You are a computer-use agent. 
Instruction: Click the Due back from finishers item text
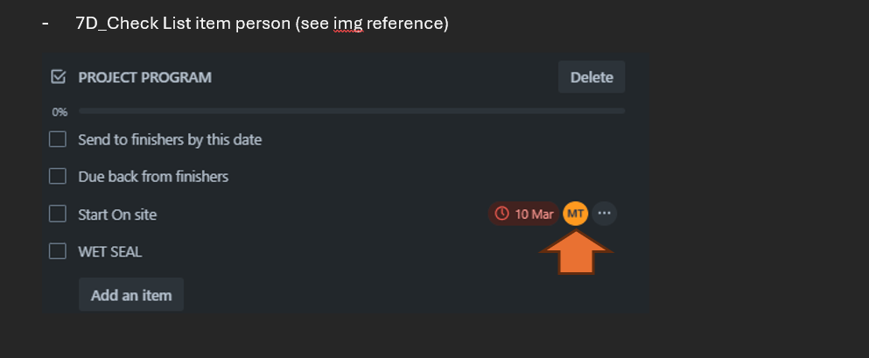tap(153, 176)
